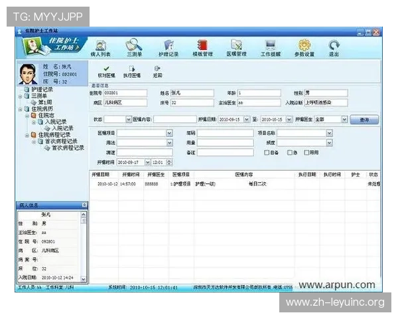Screen dimensions: 398x319
Task: Select the 住院志 orange book node
Action: [x=46, y=115]
